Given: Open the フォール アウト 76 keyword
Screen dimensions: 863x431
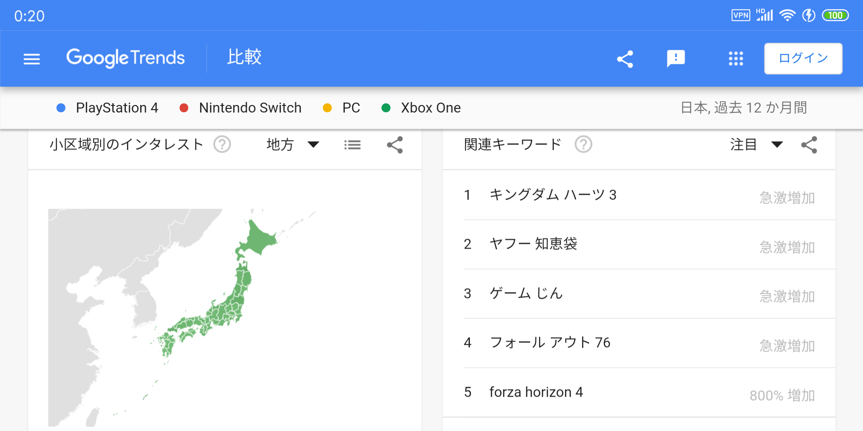Looking at the screenshot, I should [550, 342].
